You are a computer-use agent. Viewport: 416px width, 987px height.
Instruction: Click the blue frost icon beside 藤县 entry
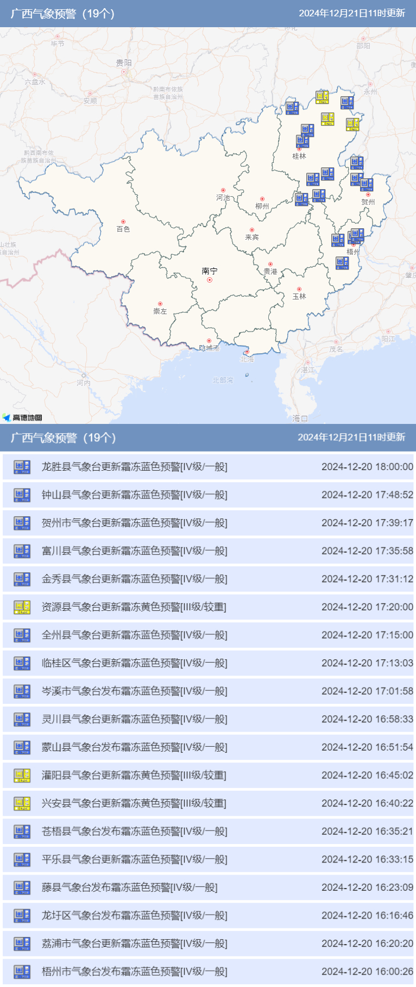pyautogui.click(x=22, y=888)
